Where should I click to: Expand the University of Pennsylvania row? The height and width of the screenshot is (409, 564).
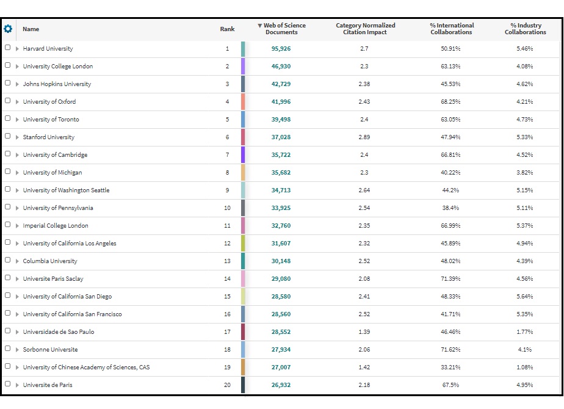pos(17,208)
